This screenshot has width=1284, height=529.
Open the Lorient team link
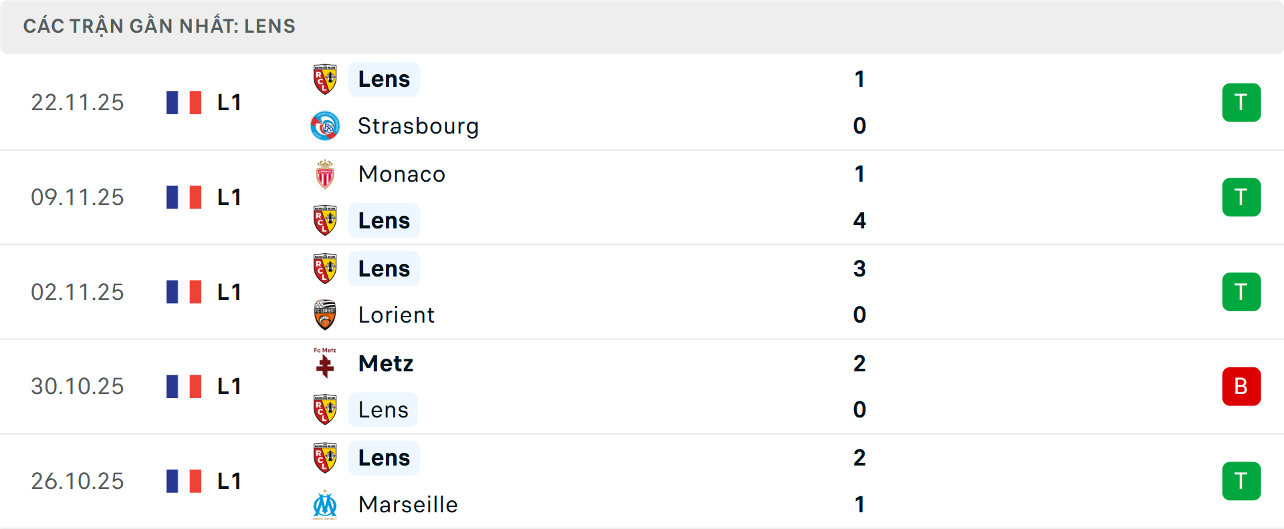[397, 315]
